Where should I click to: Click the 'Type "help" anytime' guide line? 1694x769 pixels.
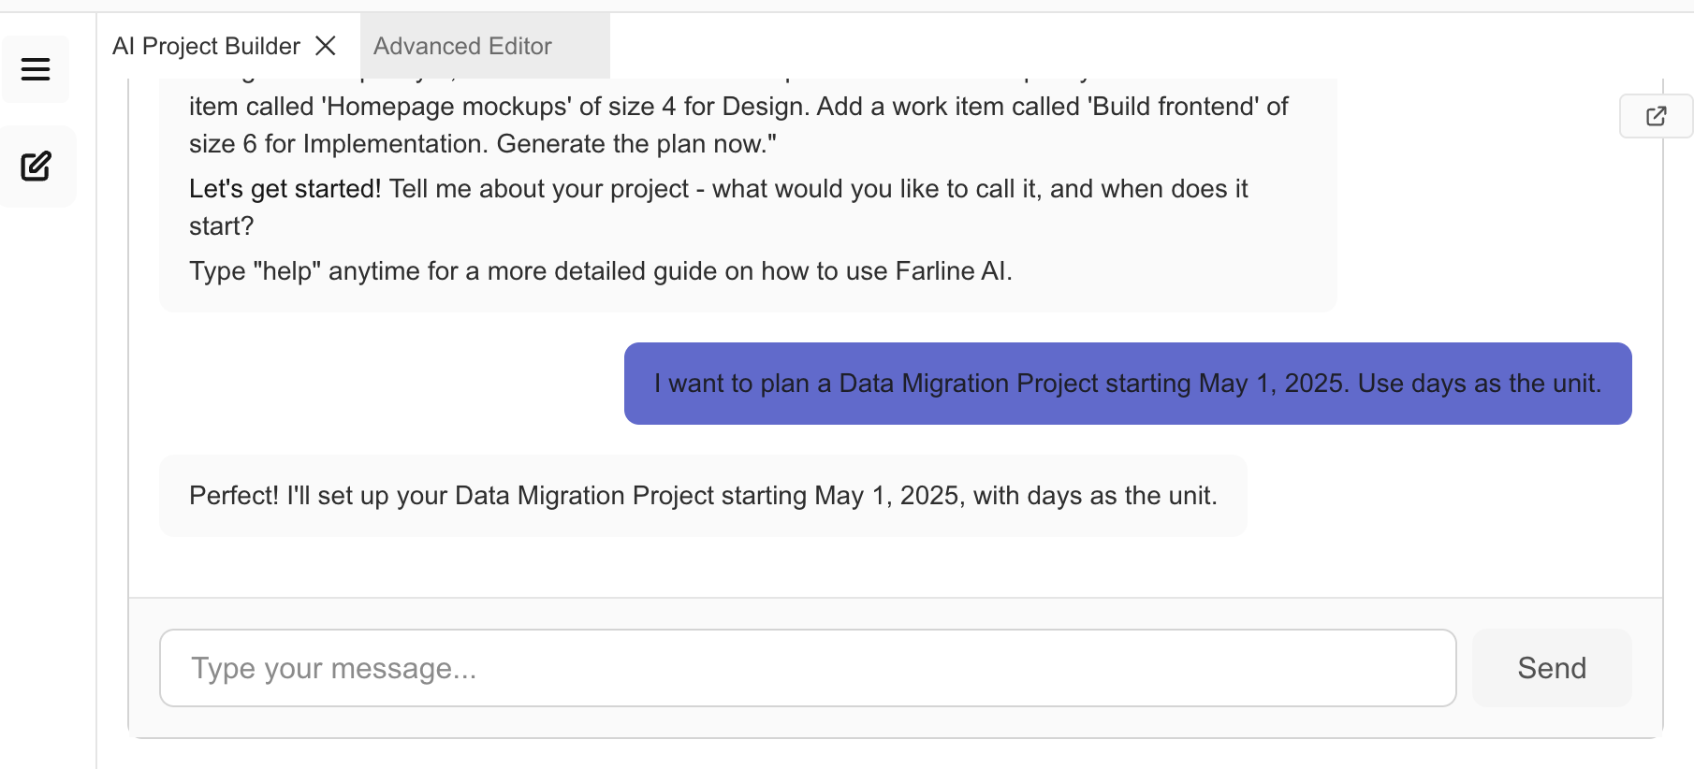pos(599,271)
